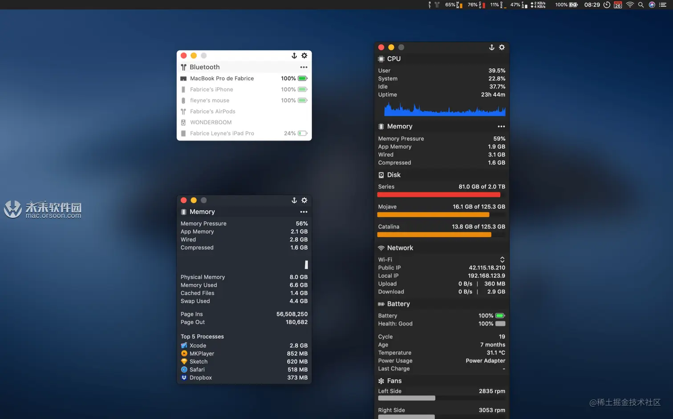Open the 100% battery status in the menu bar
This screenshot has width=673, height=419.
[566, 5]
